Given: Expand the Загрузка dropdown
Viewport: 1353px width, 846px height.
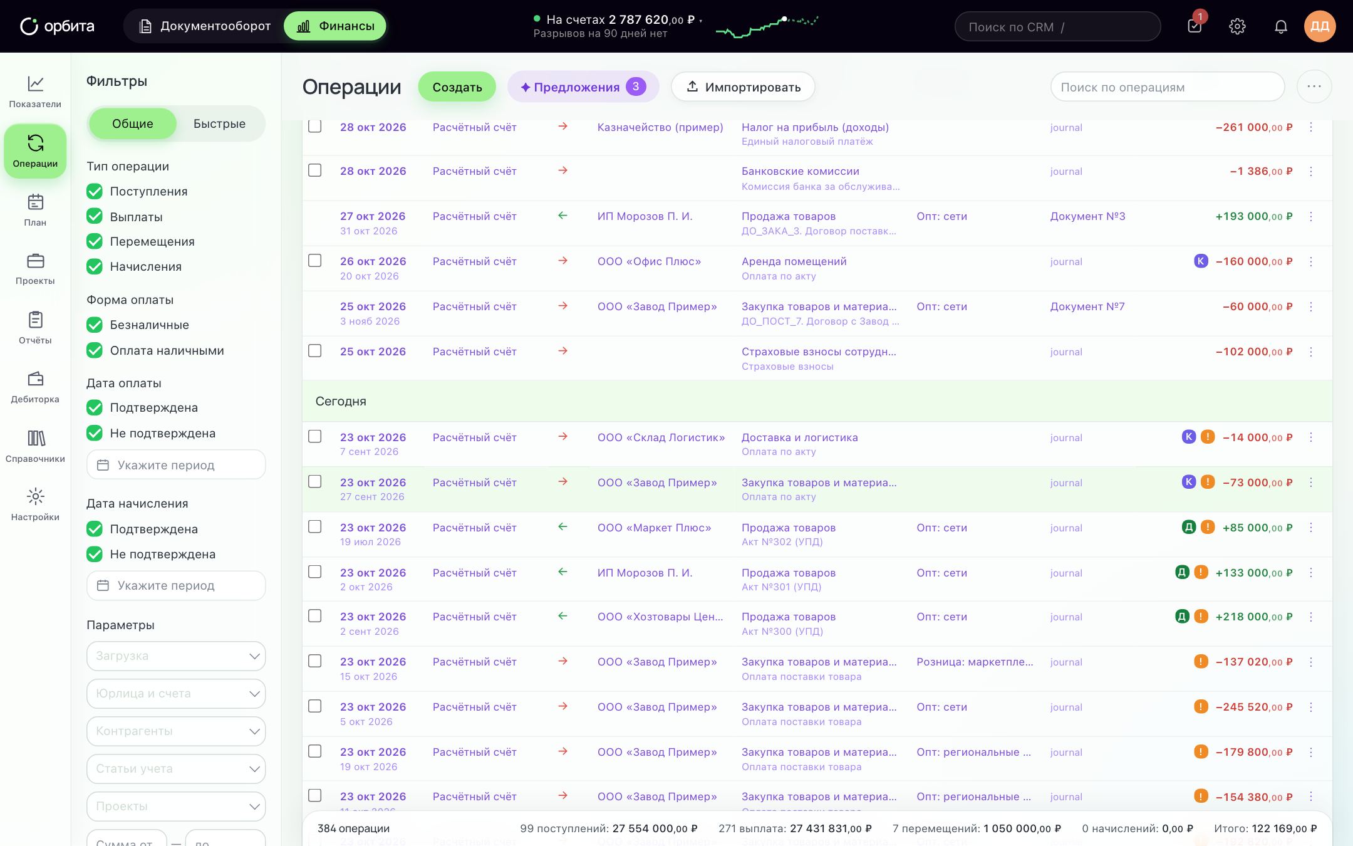Looking at the screenshot, I should (x=176, y=655).
